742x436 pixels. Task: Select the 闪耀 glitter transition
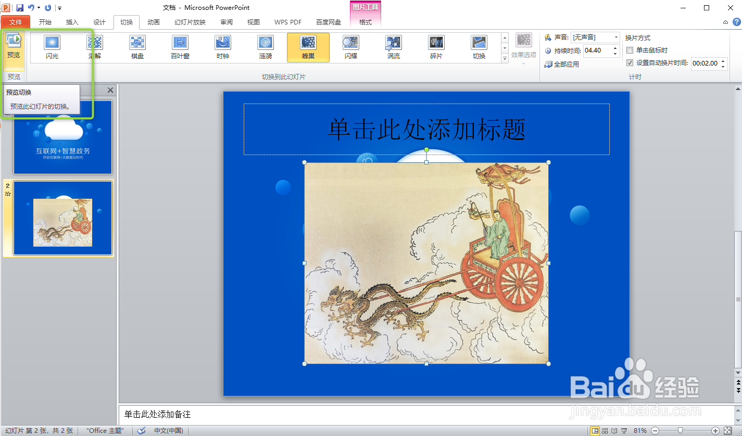tap(351, 47)
